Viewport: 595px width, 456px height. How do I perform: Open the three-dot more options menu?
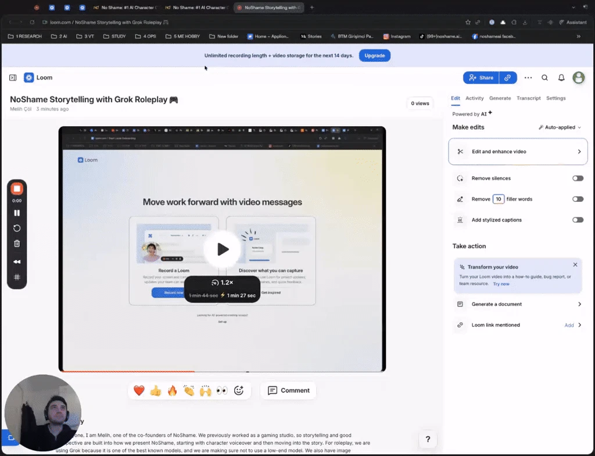point(528,77)
